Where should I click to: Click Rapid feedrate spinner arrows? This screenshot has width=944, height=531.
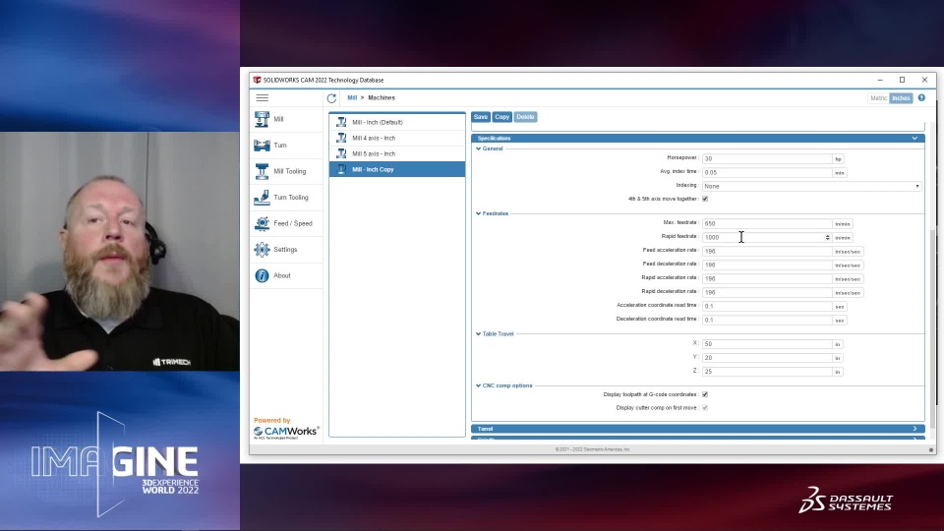coord(828,237)
